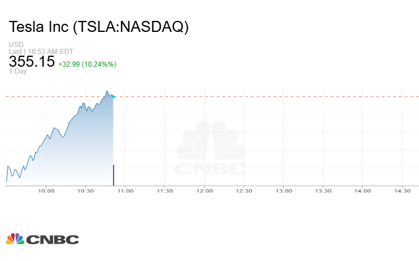
Task: Click the 14:00 time axis label
Action: pyautogui.click(x=363, y=190)
